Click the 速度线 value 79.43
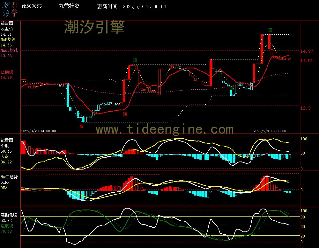319x248 pixels. [x=6, y=231]
